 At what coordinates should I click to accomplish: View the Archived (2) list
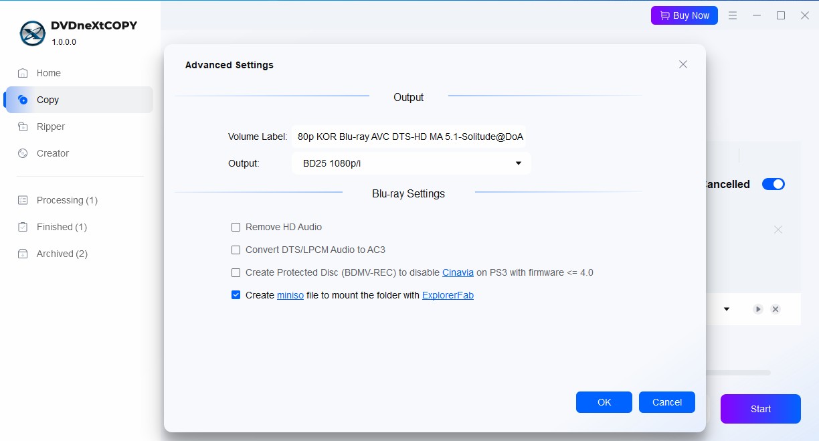click(79, 254)
